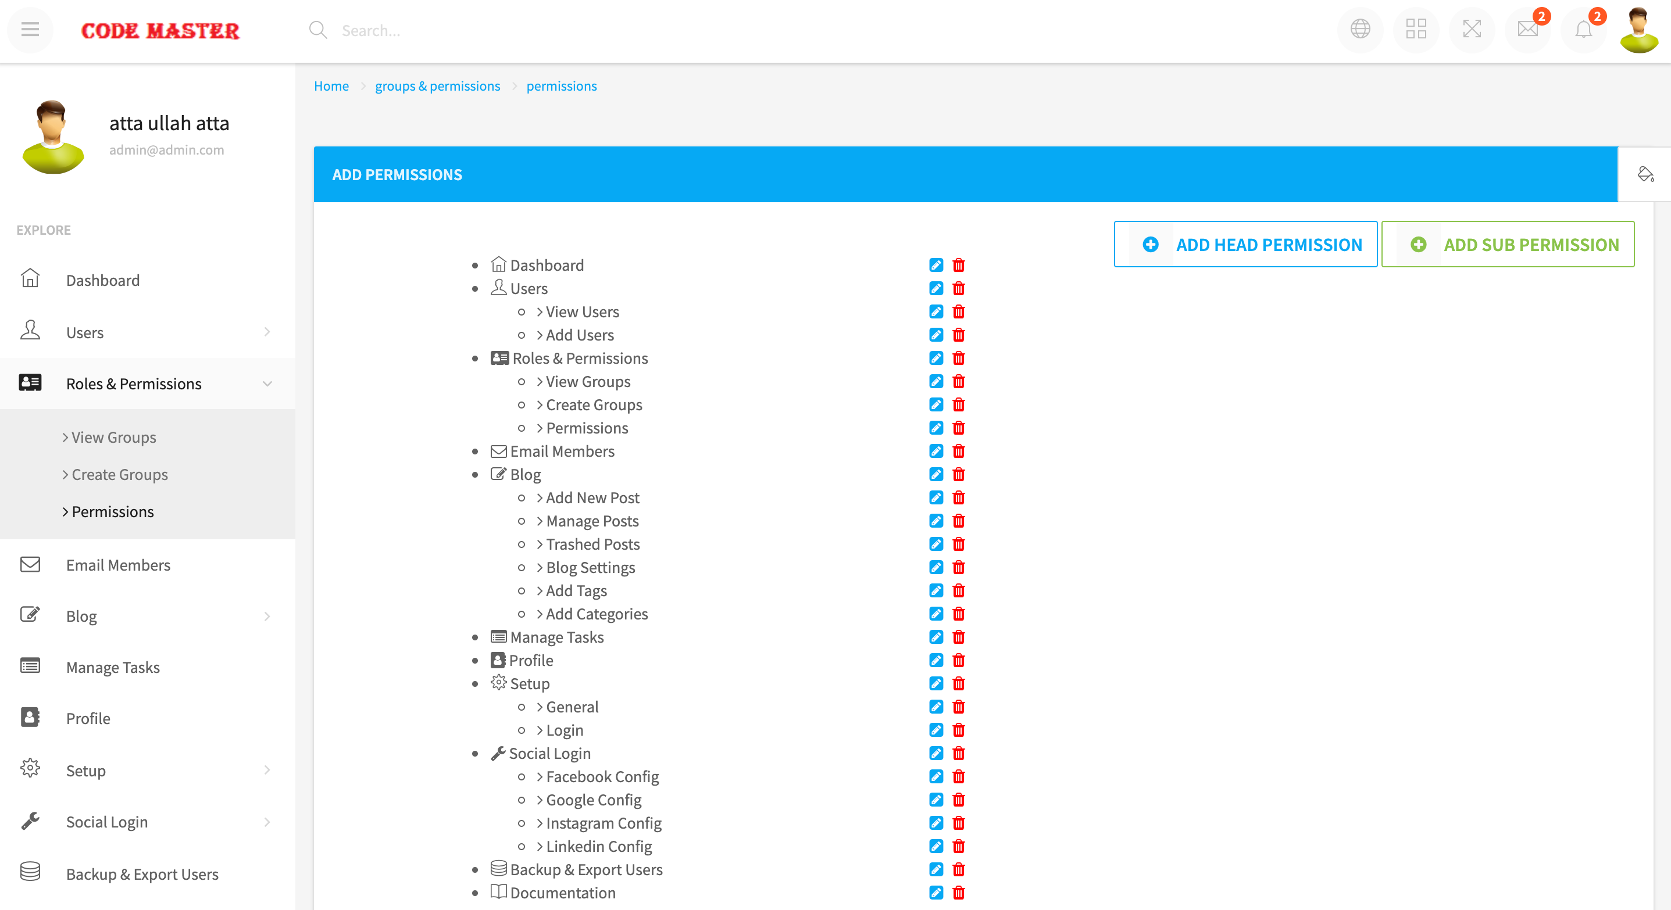The image size is (1671, 910).
Task: Open the apps grid icon
Action: (1416, 30)
